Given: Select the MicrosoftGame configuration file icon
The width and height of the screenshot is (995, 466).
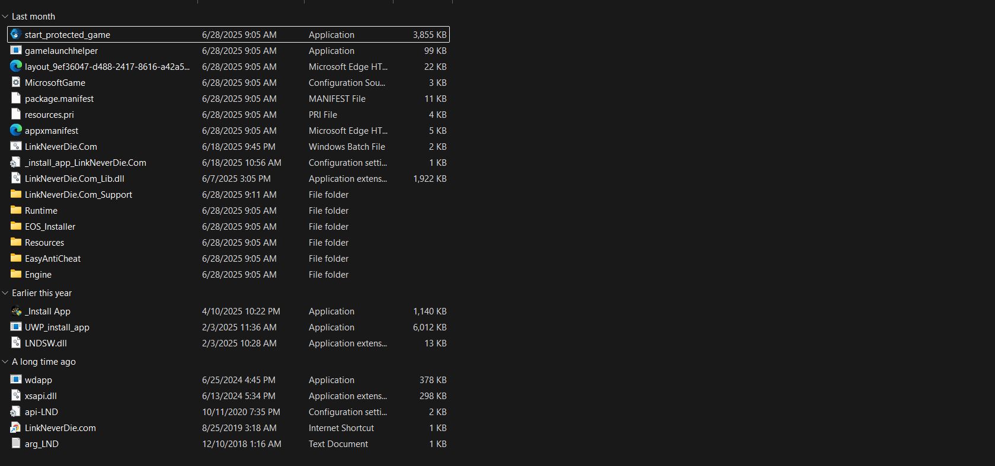Looking at the screenshot, I should tap(16, 82).
